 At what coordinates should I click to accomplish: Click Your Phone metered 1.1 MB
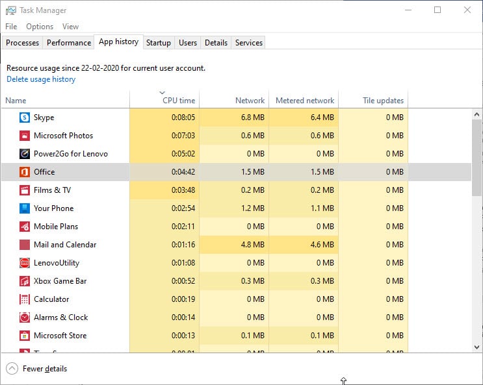pyautogui.click(x=322, y=208)
